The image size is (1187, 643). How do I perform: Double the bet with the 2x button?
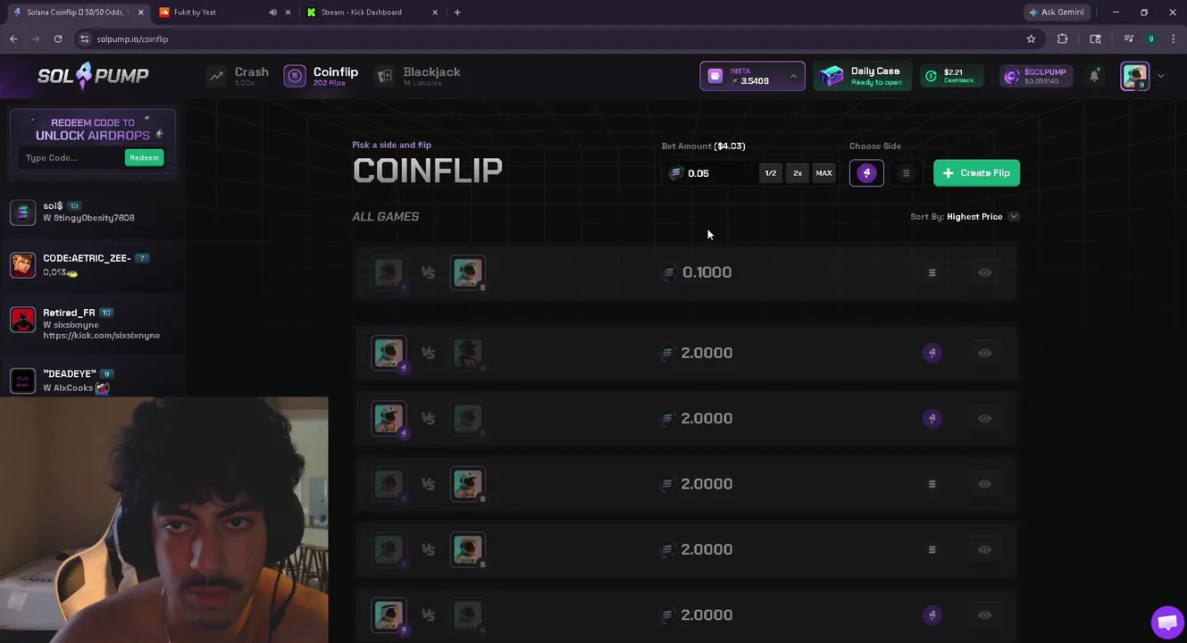pos(798,173)
